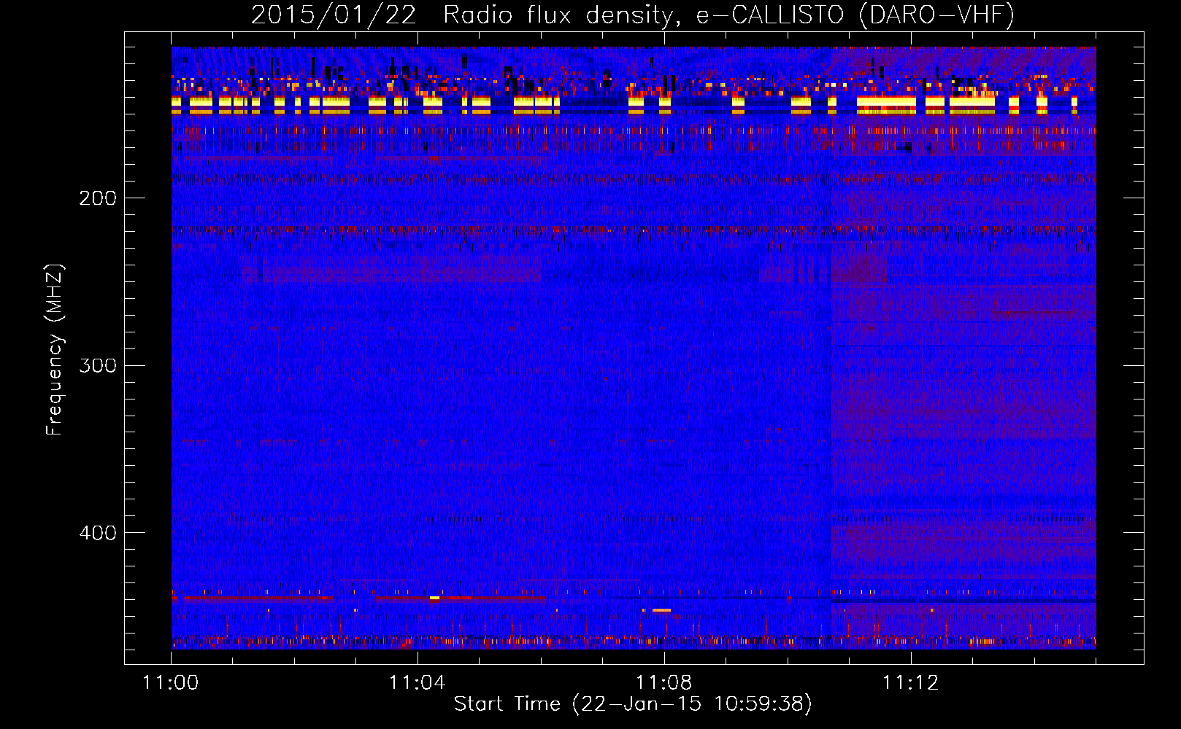Click the 300 frequency tick label

tap(98, 365)
